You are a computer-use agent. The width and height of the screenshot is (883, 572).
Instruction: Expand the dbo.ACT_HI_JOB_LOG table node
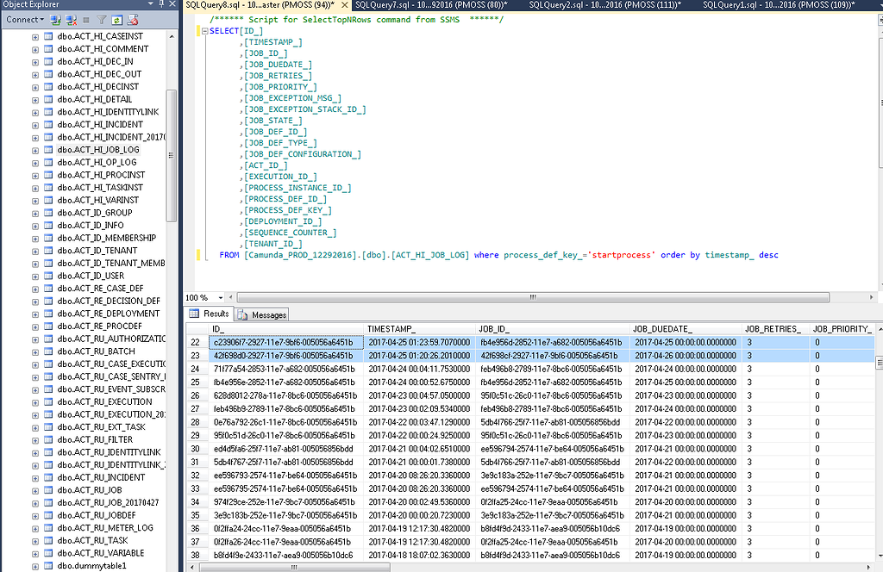click(34, 150)
